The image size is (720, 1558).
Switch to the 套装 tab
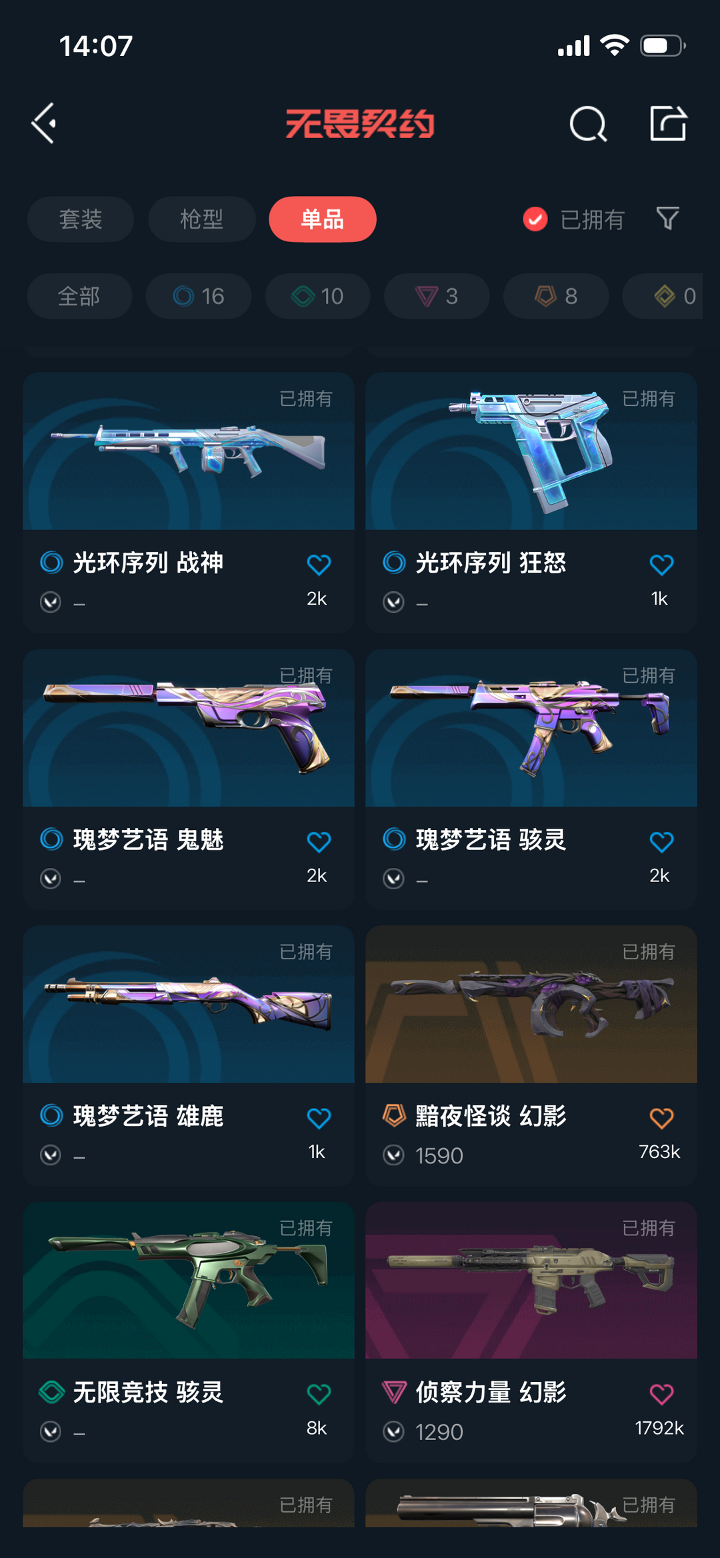(x=81, y=219)
